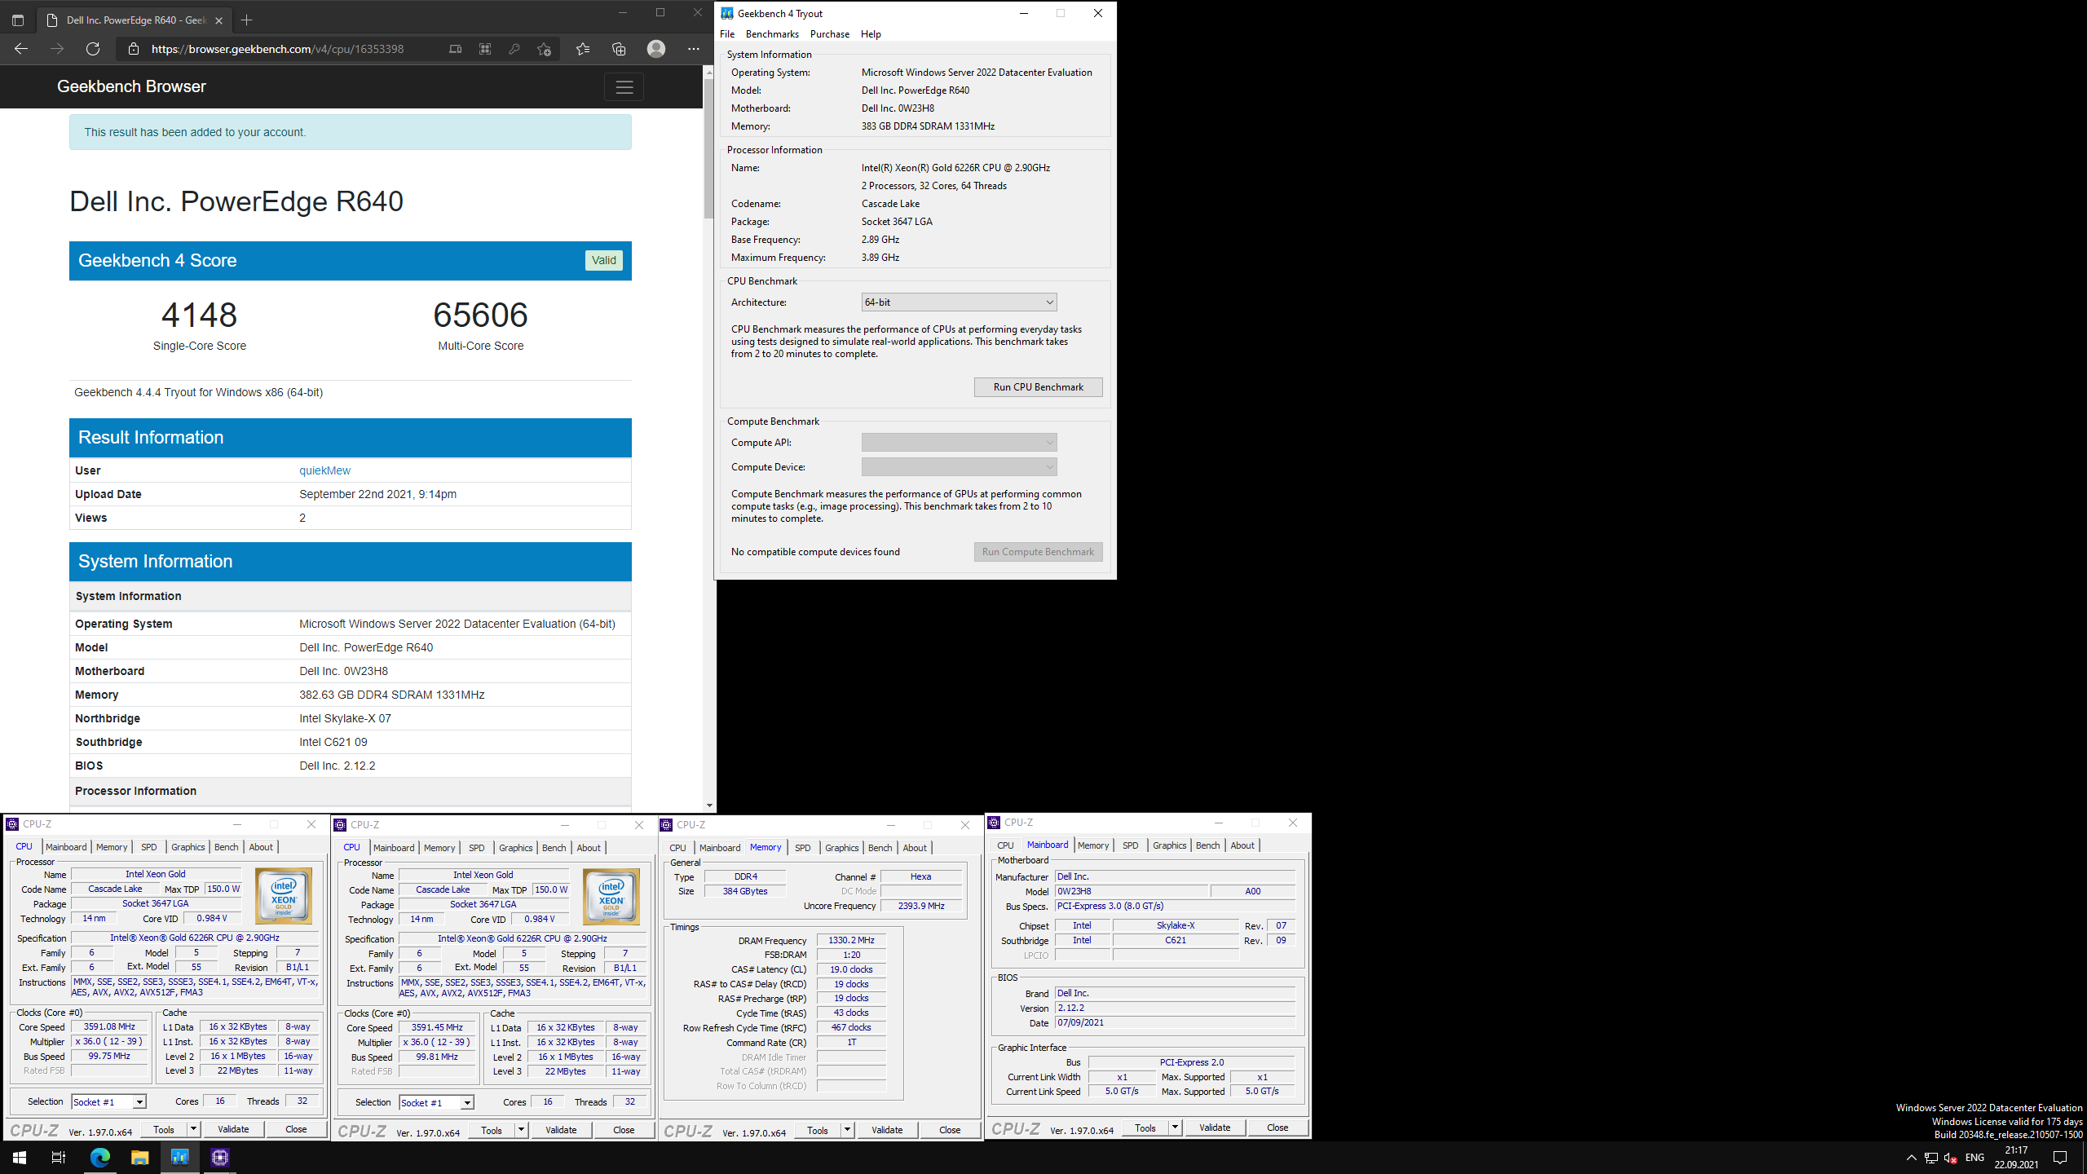Click Run CPU Benchmark button

point(1038,387)
